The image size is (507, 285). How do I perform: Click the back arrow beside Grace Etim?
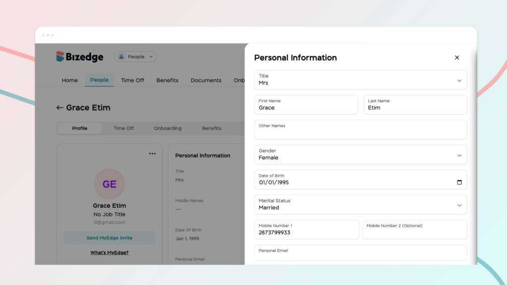pos(60,108)
